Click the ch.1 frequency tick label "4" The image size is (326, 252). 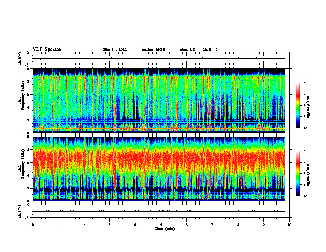[x=28, y=107]
